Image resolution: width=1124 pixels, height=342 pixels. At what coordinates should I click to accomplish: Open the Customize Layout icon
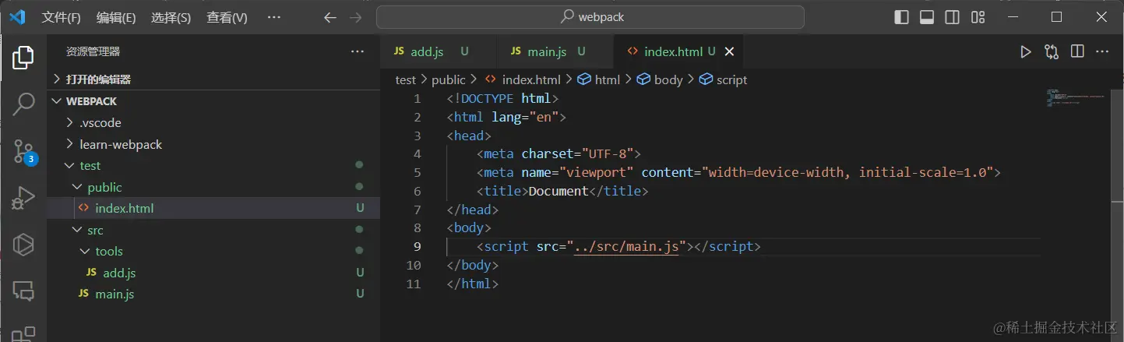coord(978,17)
